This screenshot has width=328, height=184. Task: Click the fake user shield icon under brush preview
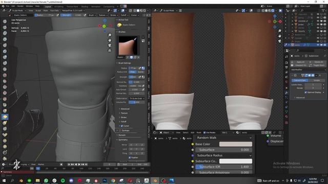tap(131, 57)
